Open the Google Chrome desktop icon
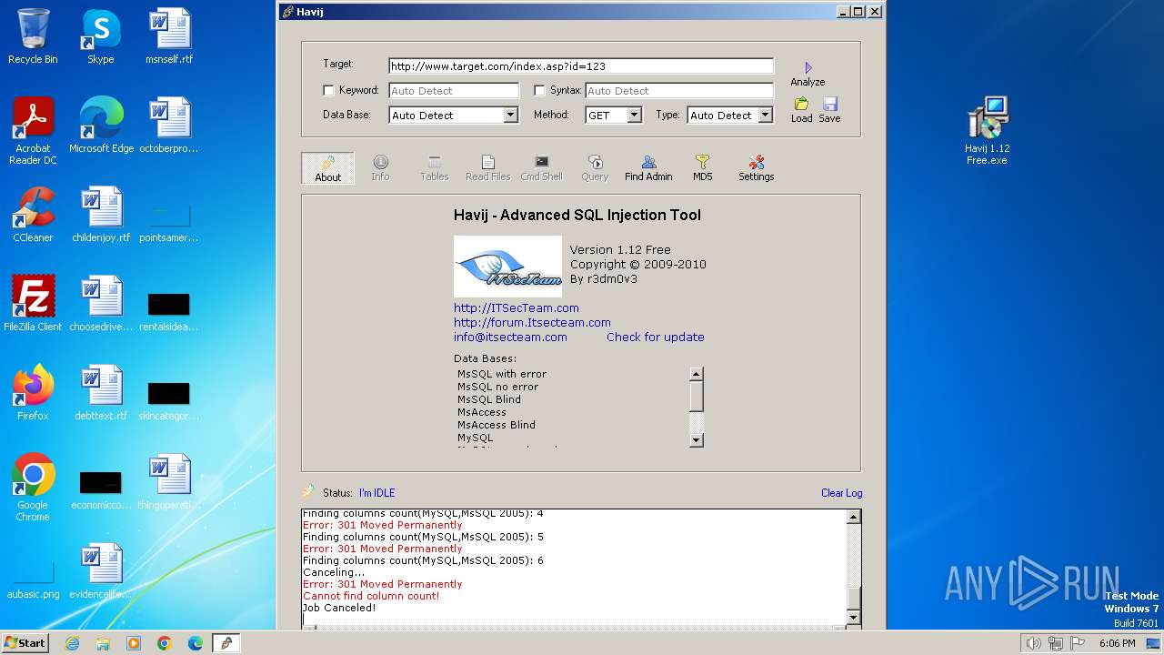This screenshot has height=655, width=1164. pyautogui.click(x=33, y=488)
